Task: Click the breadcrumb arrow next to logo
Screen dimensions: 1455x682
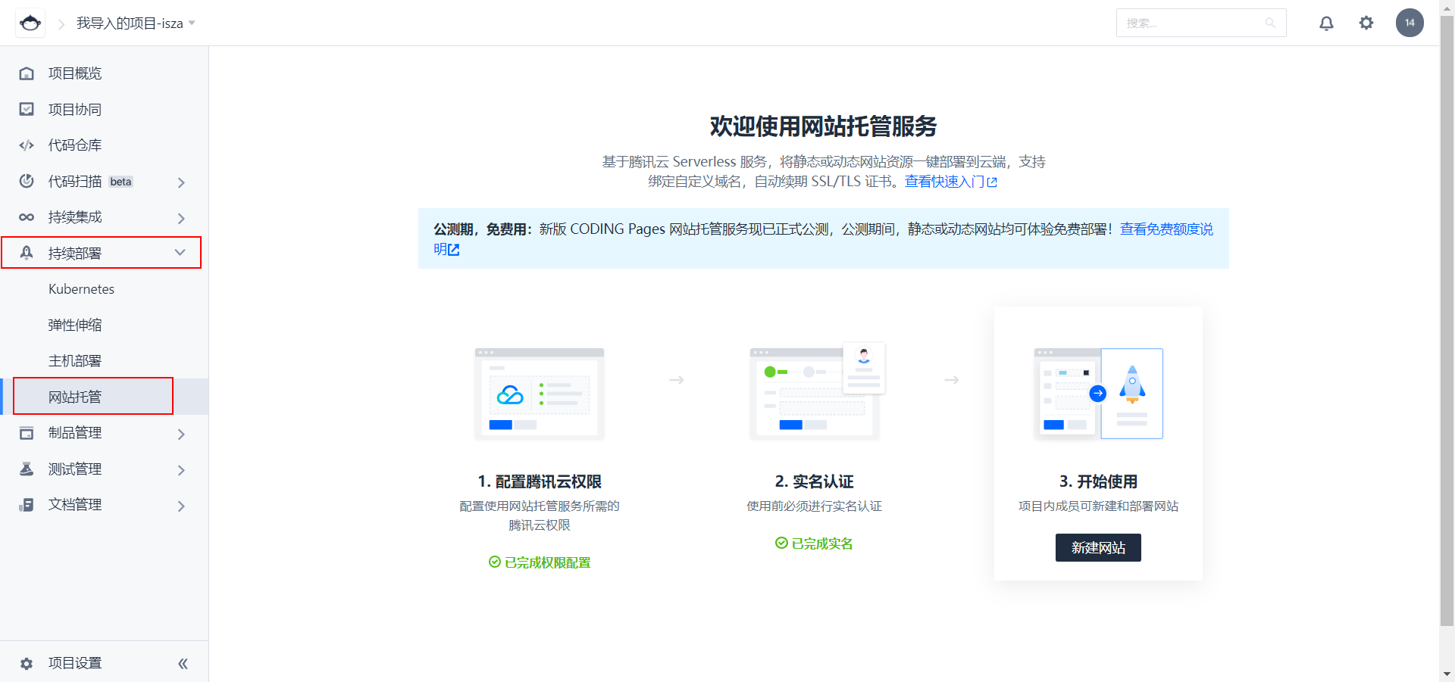Action: (61, 24)
